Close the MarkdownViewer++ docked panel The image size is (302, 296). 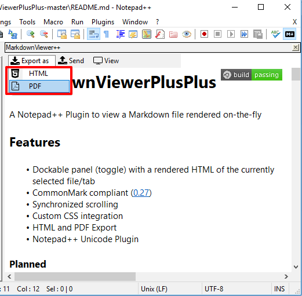pyautogui.click(x=296, y=47)
